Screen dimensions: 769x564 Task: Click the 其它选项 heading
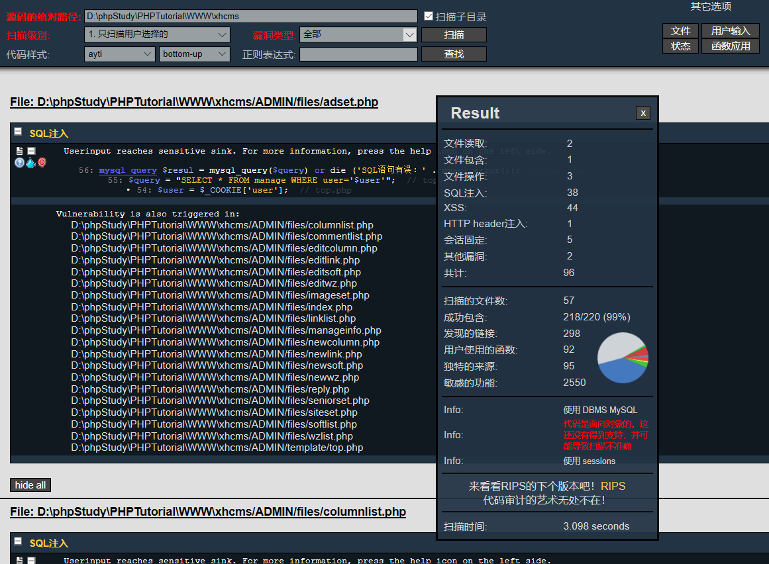(711, 7)
